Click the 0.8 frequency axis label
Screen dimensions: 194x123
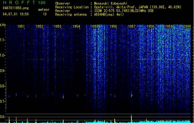[3, 86]
